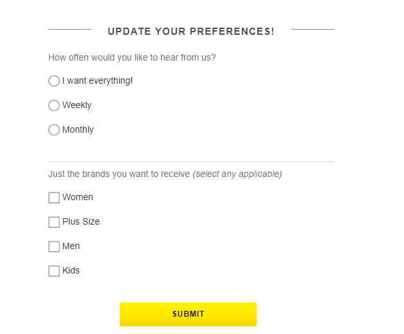This screenshot has height=334, width=404.
Task: Click the "Women" label text
Action: coord(78,198)
